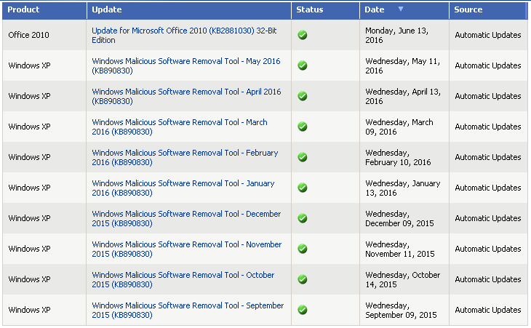531x328 pixels.
Task: Sort the table by the Product column
Action: (x=23, y=10)
